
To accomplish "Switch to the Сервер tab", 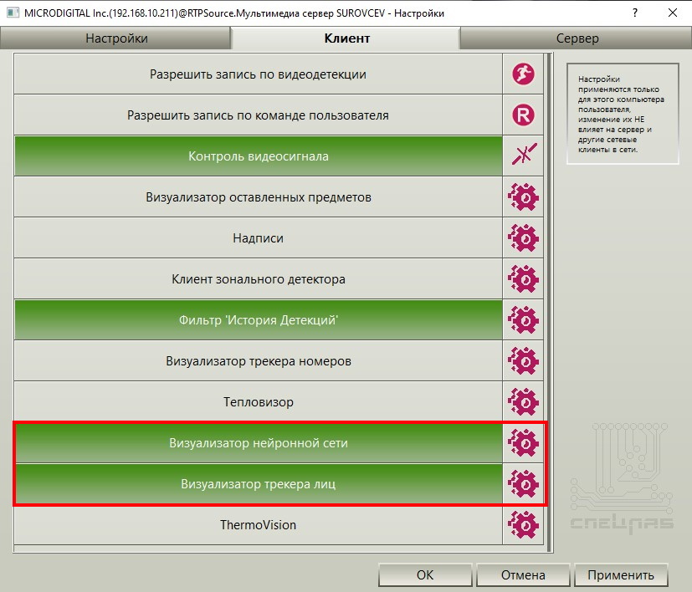I will tap(577, 38).
